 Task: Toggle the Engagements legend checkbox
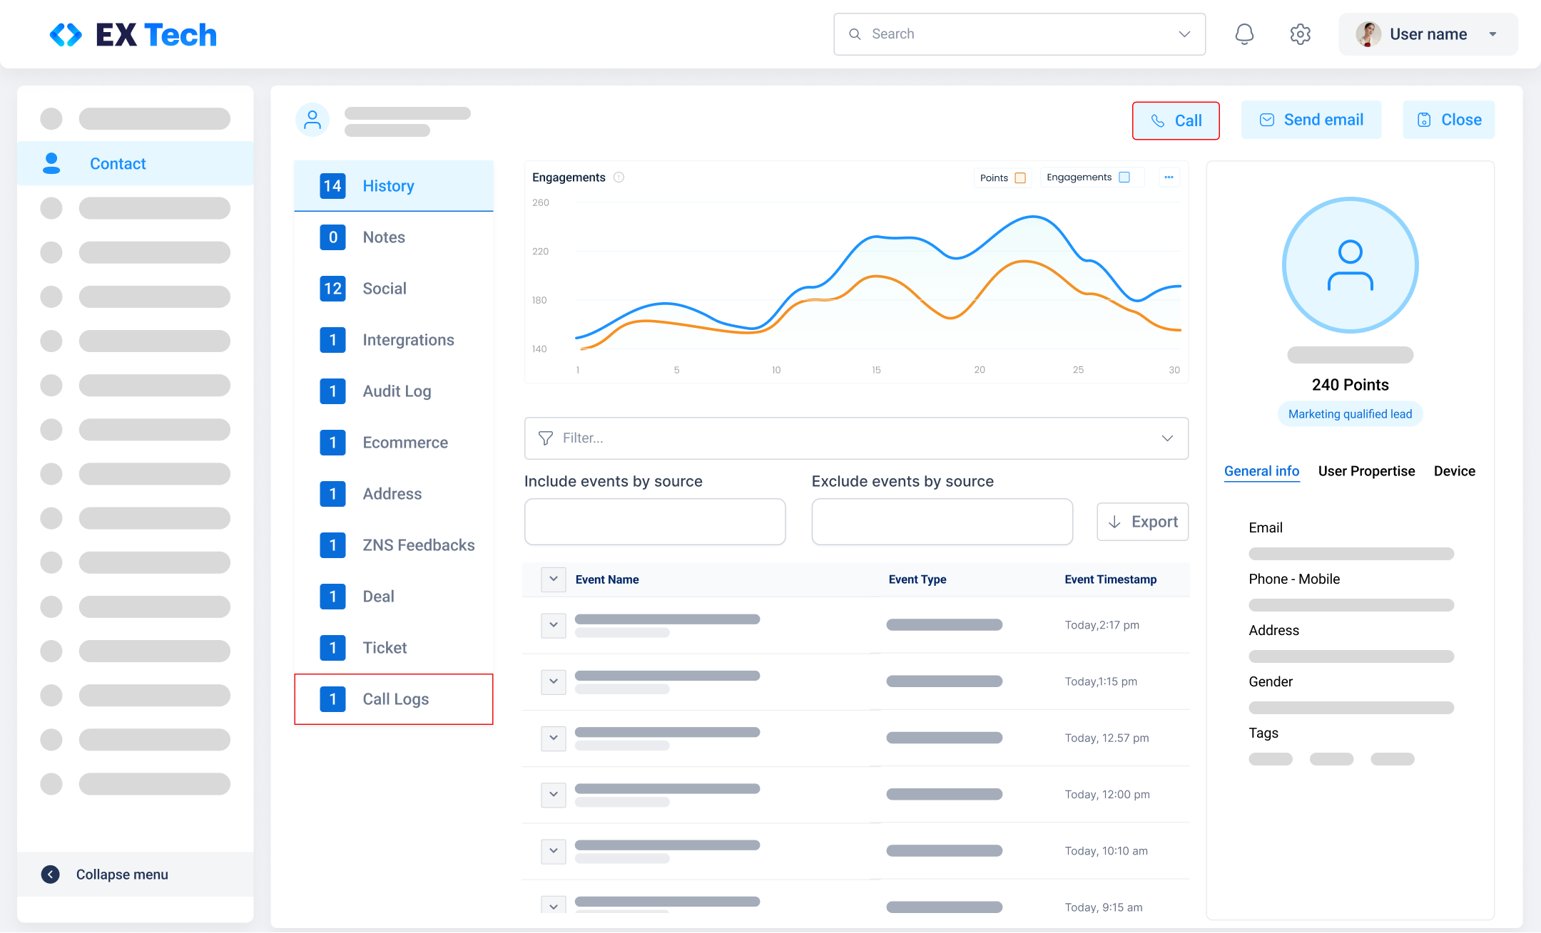(x=1124, y=177)
